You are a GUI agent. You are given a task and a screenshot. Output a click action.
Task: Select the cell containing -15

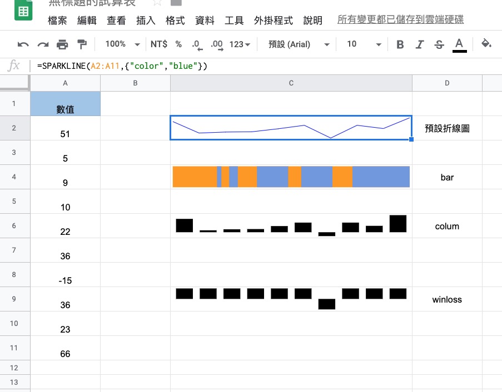click(x=65, y=275)
